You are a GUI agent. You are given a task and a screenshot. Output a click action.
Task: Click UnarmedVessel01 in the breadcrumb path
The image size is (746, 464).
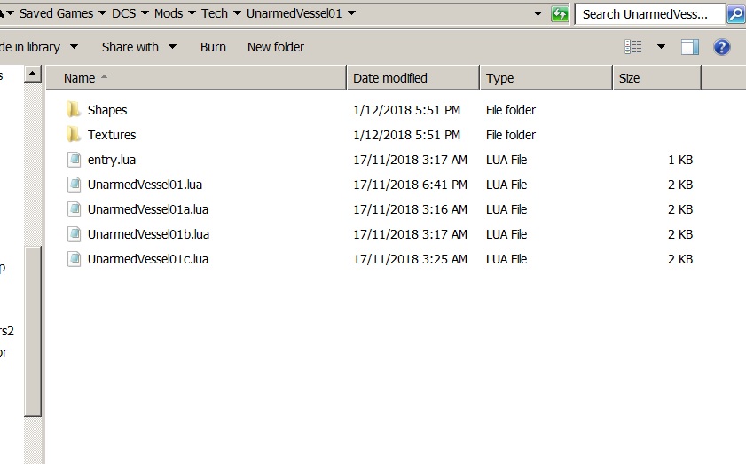point(294,13)
